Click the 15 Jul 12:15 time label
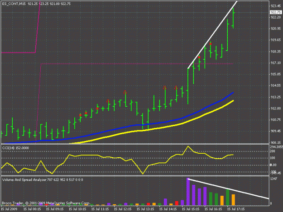The image size is (283, 212). click(x=123, y=209)
